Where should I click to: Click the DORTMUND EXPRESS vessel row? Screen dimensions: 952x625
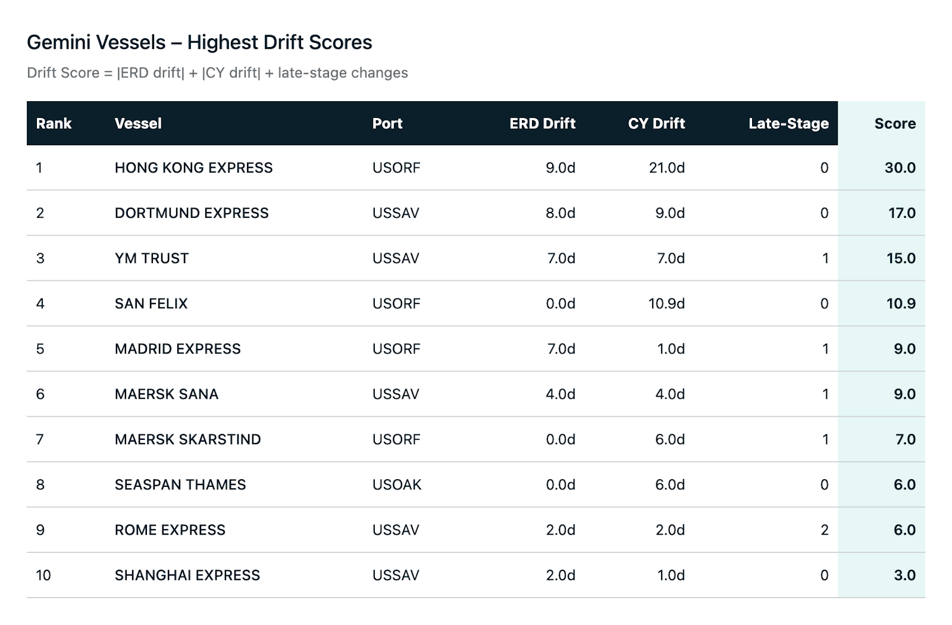coord(192,213)
